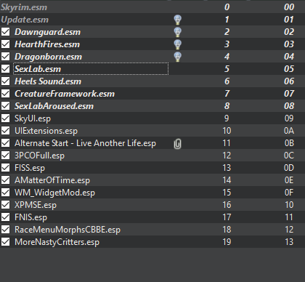Uncheck the SkyUI.esp checkbox

tap(6, 118)
